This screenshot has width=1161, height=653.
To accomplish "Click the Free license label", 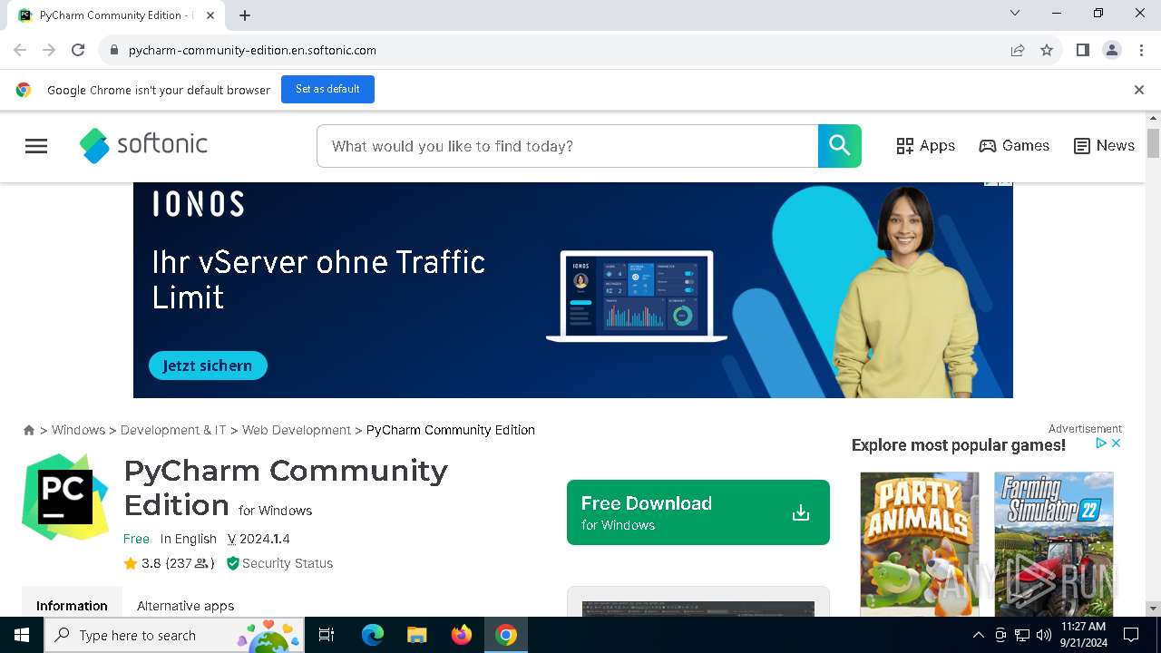I will pyautogui.click(x=136, y=539).
